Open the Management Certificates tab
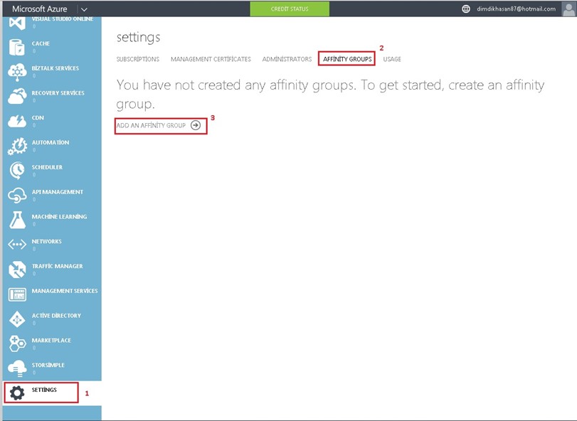This screenshot has width=577, height=421. pos(211,59)
